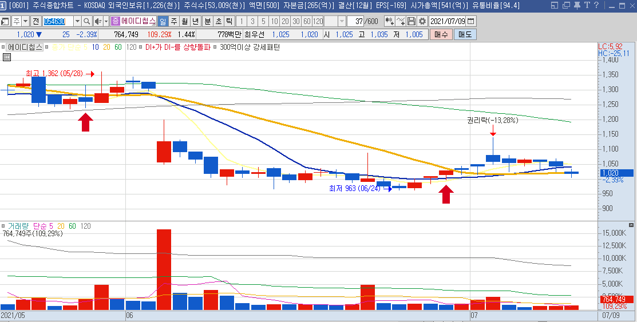Click the floppy disk save chart icon

click(x=412, y=21)
